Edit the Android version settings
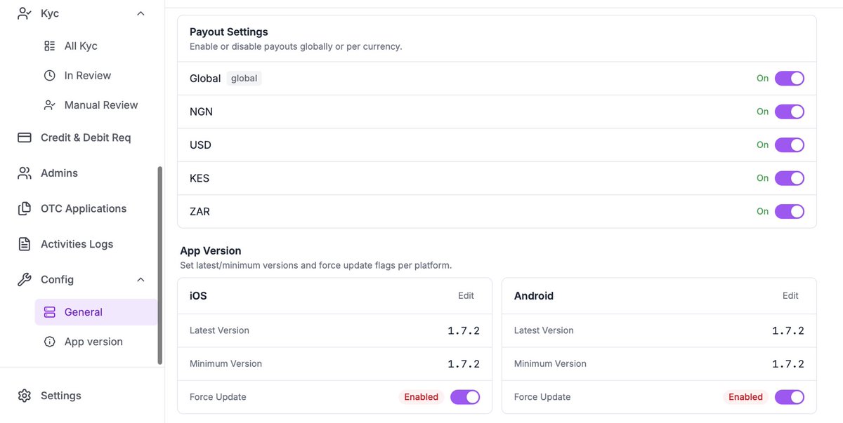Image resolution: width=843 pixels, height=423 pixels. pyautogui.click(x=791, y=296)
